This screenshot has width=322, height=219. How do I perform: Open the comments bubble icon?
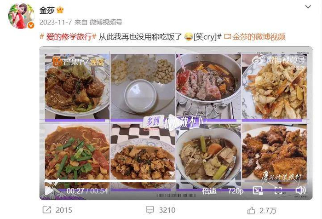tap(149, 210)
